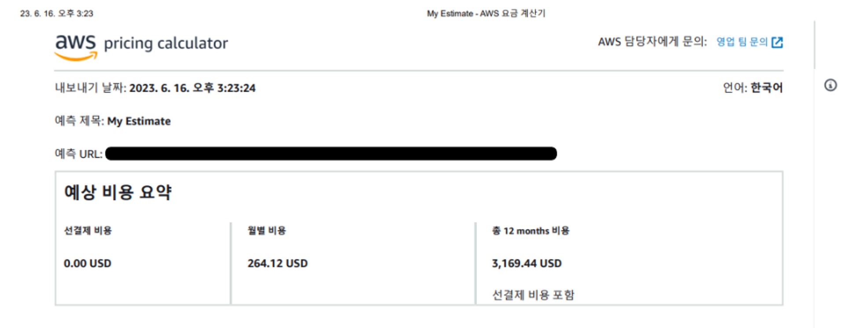Click the AWS logo
The width and height of the screenshot is (863, 328).
click(76, 47)
